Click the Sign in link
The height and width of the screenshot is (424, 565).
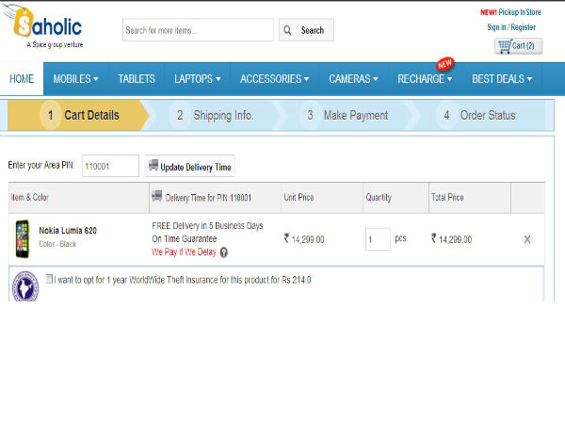(495, 27)
